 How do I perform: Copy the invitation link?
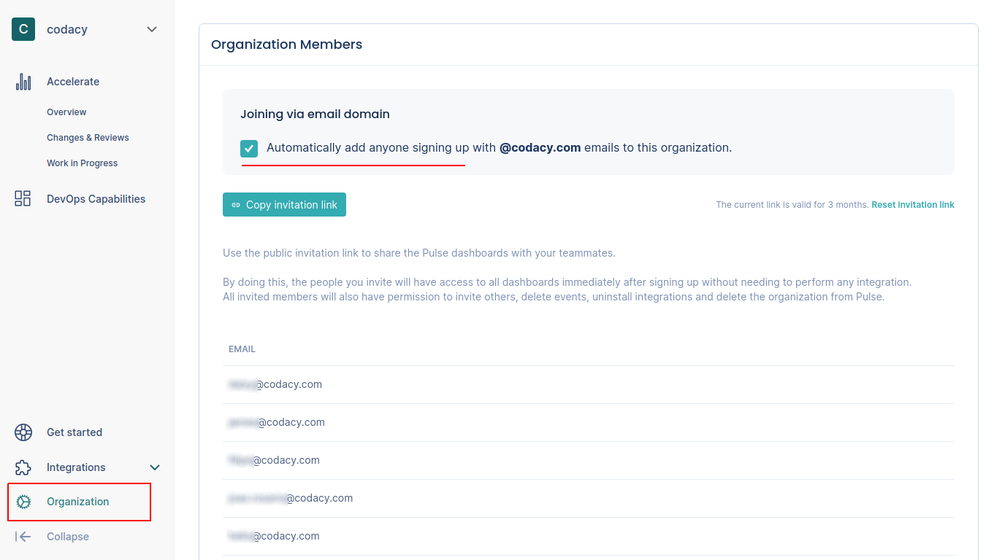284,205
